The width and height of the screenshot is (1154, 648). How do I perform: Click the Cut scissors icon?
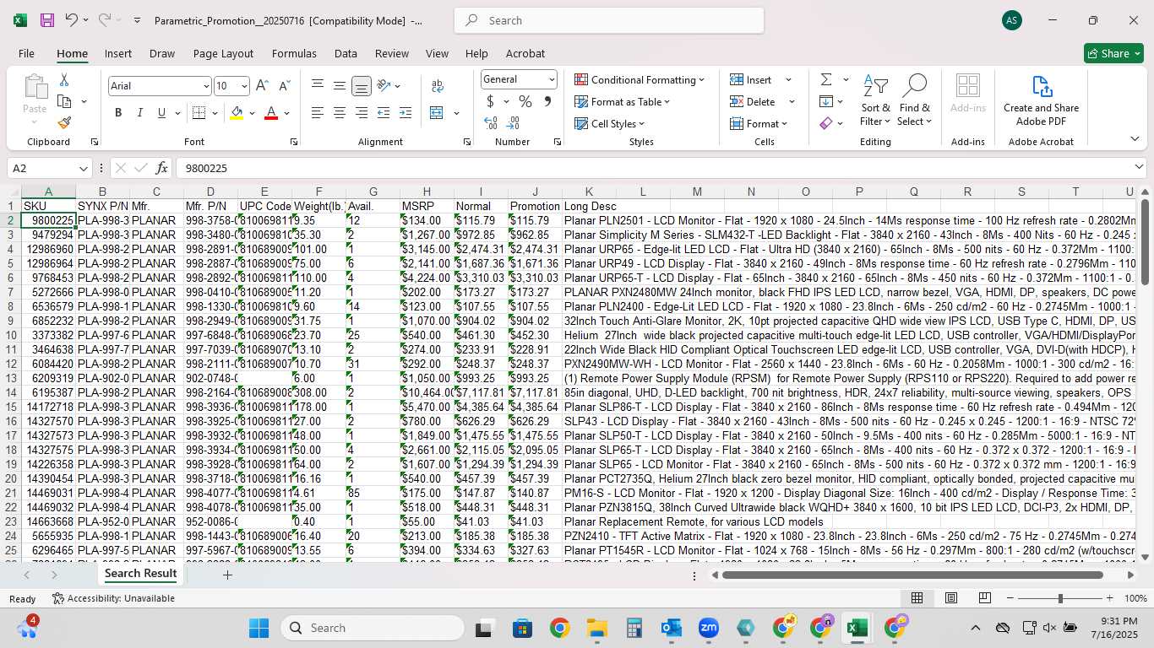pos(64,80)
